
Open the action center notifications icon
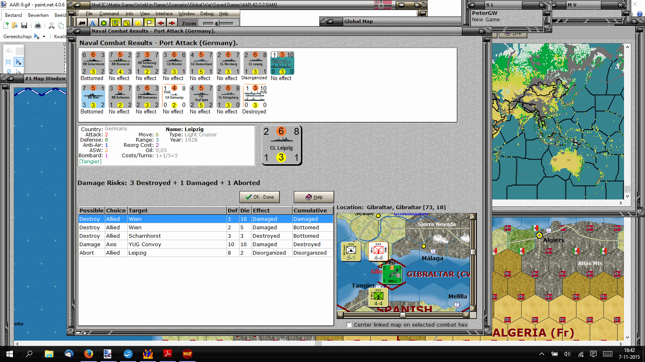coord(593,354)
